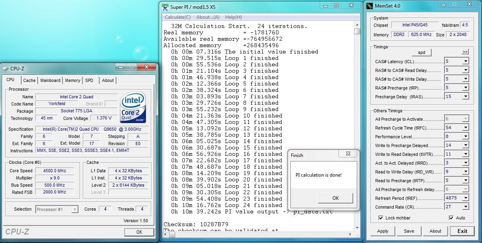Click the Core Voltage 1.376 V field
482x243 pixels.
pos(104,118)
